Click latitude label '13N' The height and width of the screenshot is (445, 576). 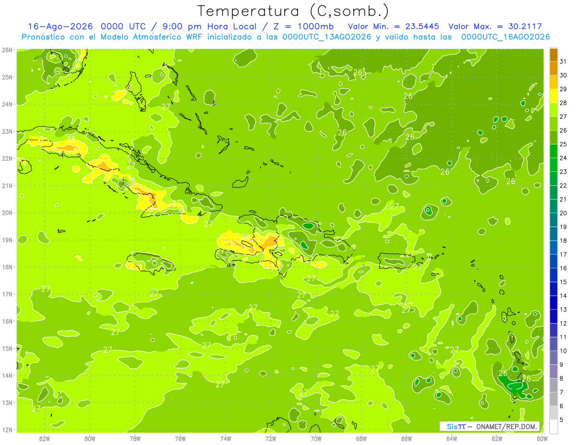[x=7, y=402]
